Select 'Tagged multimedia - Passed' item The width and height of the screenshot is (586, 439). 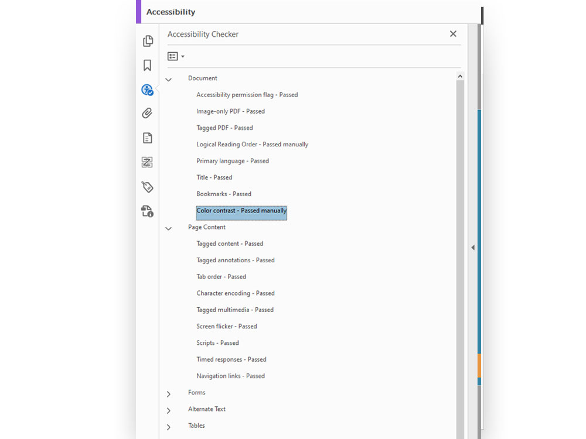(235, 310)
